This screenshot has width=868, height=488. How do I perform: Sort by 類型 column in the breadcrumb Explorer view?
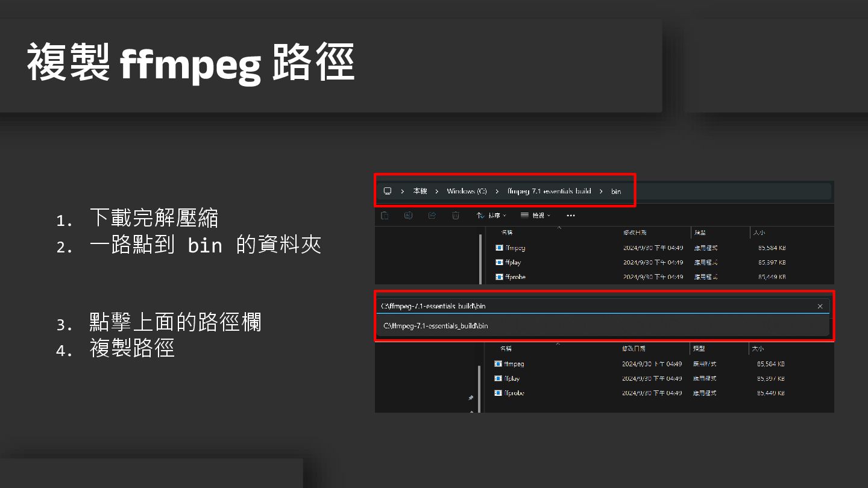700,233
